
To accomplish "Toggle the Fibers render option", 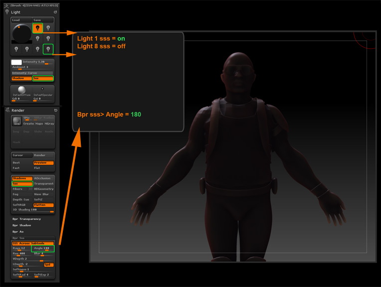I will click(20, 189).
